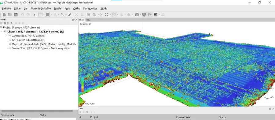Image resolution: width=275 pixels, height=120 pixels.
Task: Open the Draw polyline dropdown arrow
Action: click(66, 15)
